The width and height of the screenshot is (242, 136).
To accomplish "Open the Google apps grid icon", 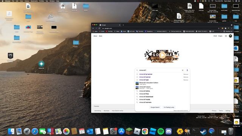I will 226,36.
